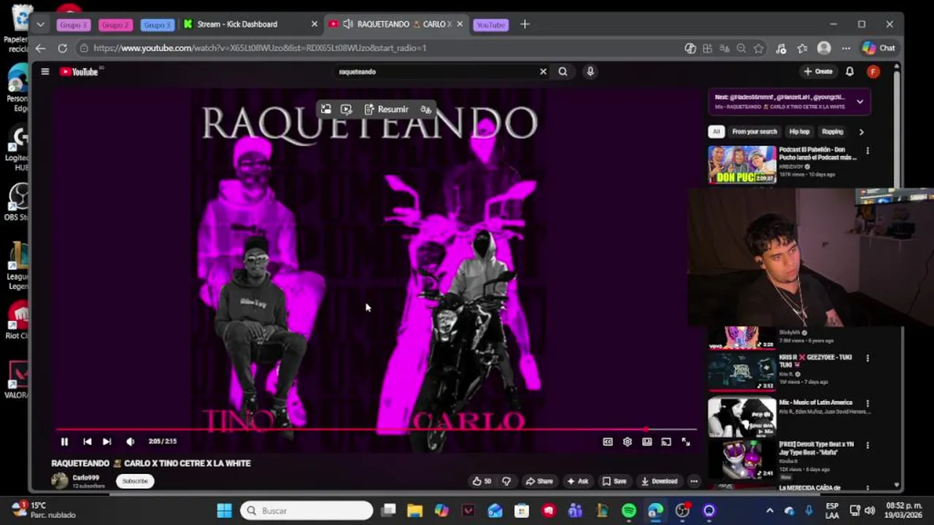Mute the video player volume
The height and width of the screenshot is (525, 934).
pyautogui.click(x=130, y=441)
